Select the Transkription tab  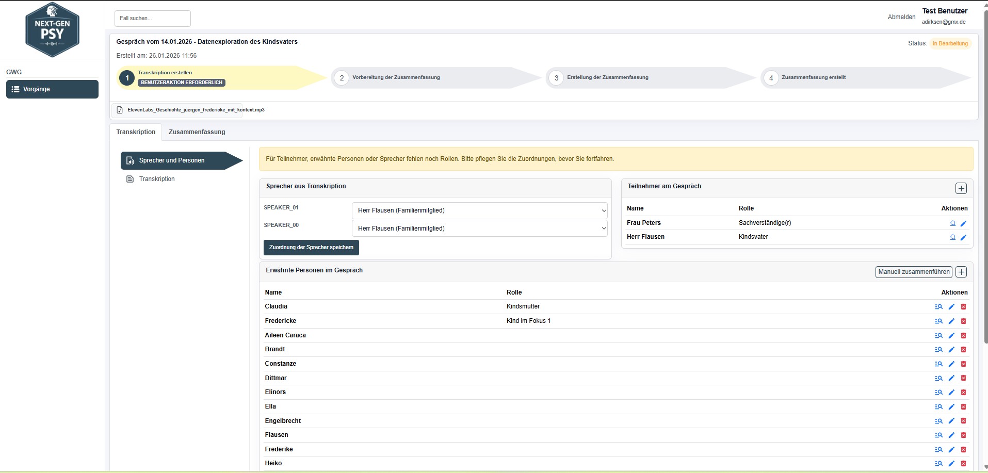click(136, 132)
